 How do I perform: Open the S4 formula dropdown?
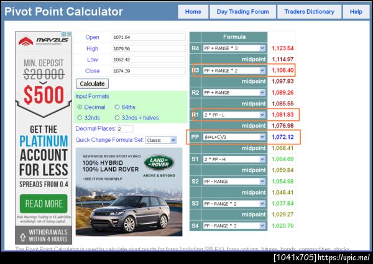234,226
